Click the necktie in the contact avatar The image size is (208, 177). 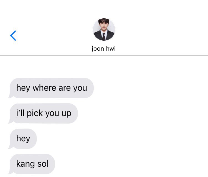[x=104, y=37]
